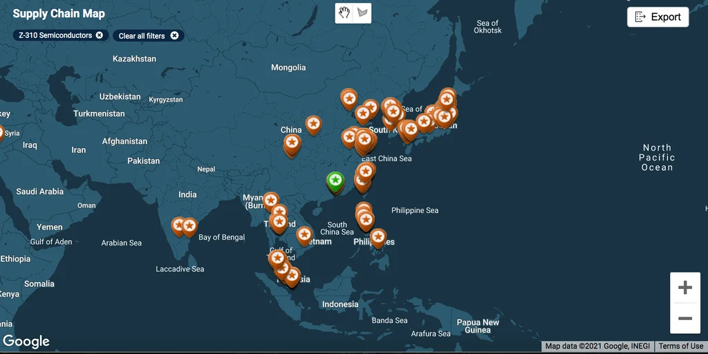The width and height of the screenshot is (708, 354).
Task: Click the Kazakhstan country label
Action: point(135,59)
